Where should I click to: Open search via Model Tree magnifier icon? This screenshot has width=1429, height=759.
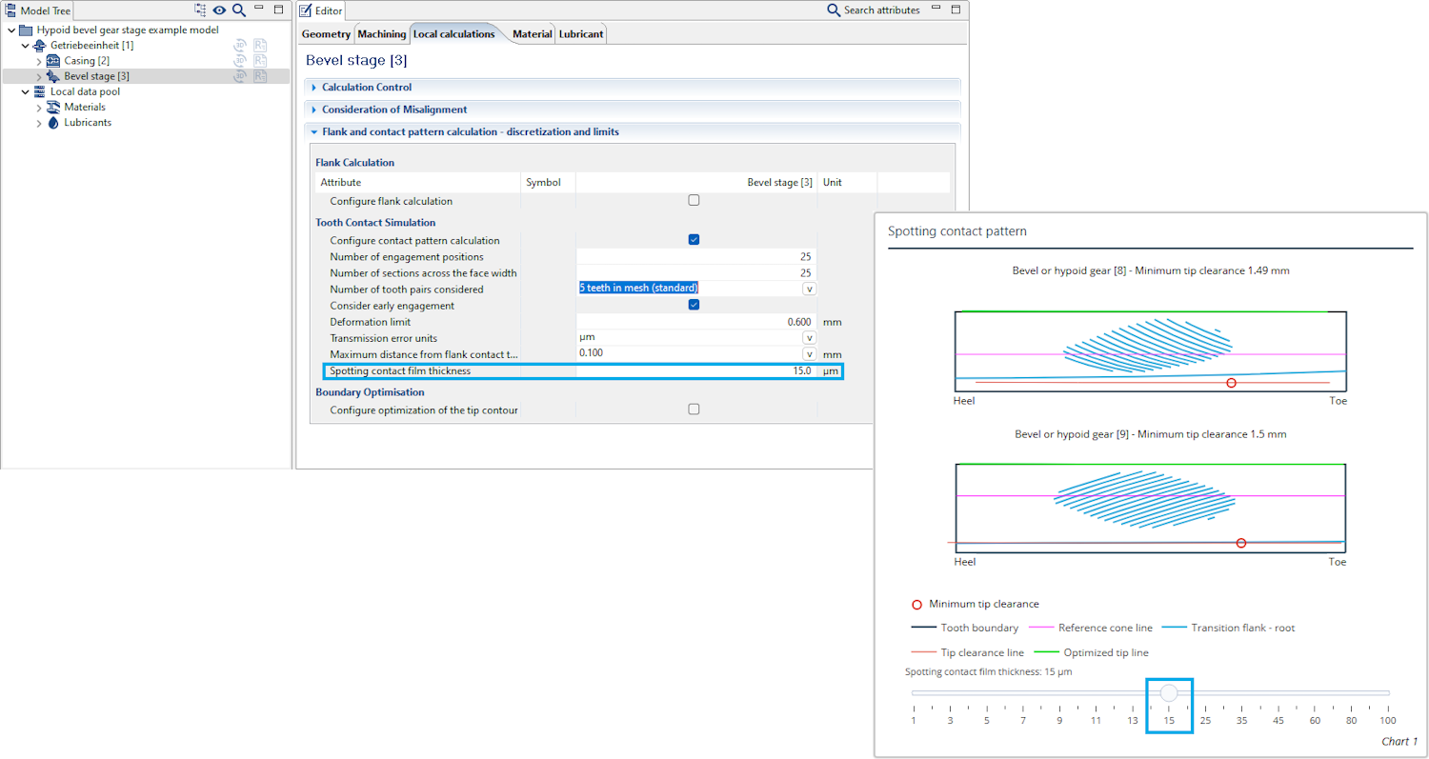click(x=239, y=10)
